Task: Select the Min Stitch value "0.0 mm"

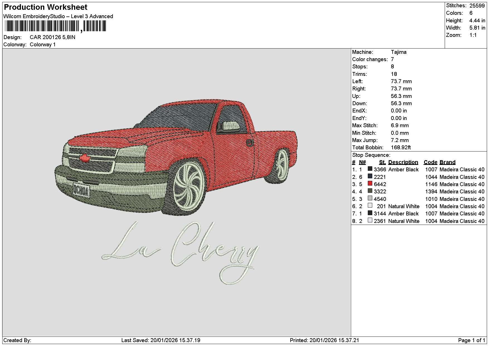Action: click(400, 133)
